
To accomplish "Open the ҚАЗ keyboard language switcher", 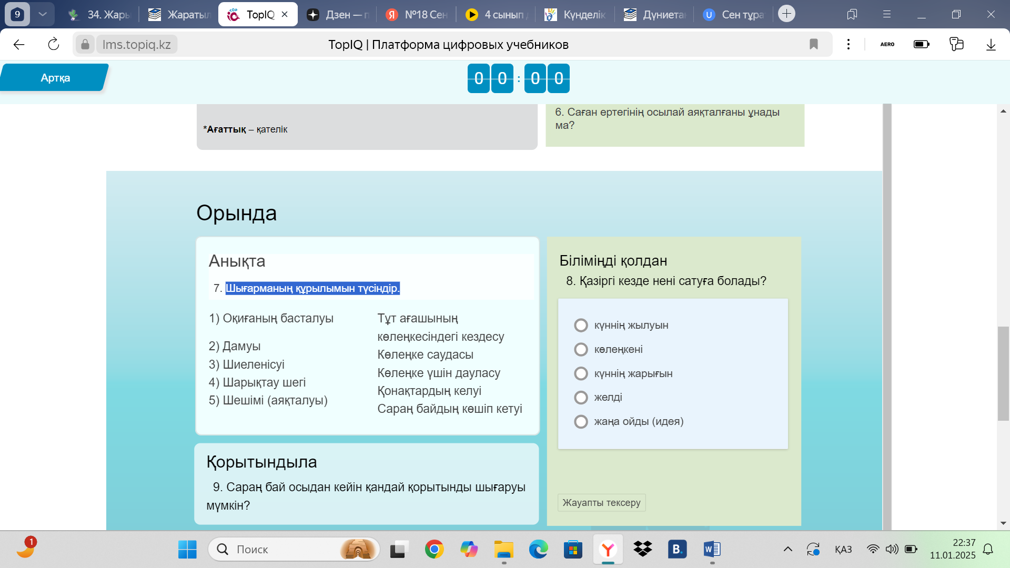I will click(843, 550).
